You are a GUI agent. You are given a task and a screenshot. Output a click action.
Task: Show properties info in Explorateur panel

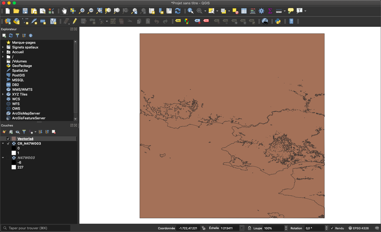[x=31, y=35]
